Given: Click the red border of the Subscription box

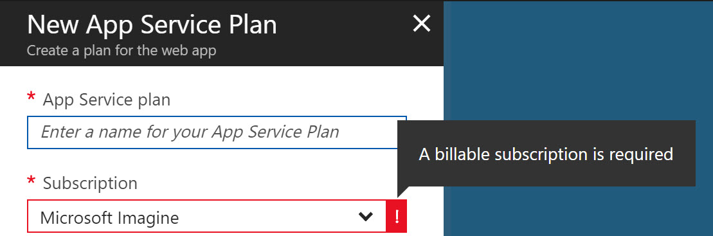Looking at the screenshot, I should 206,201.
